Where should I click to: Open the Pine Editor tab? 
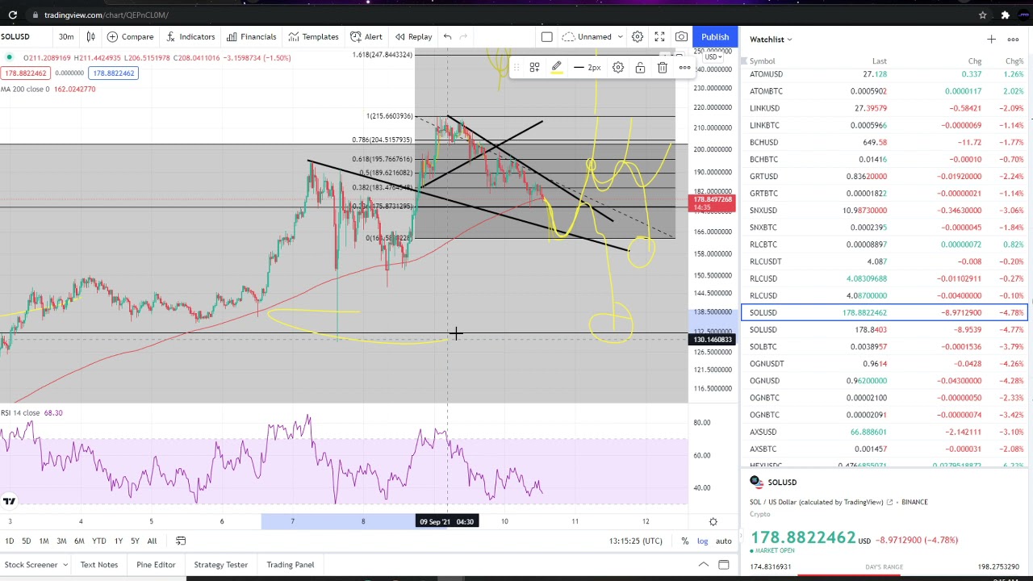156,565
